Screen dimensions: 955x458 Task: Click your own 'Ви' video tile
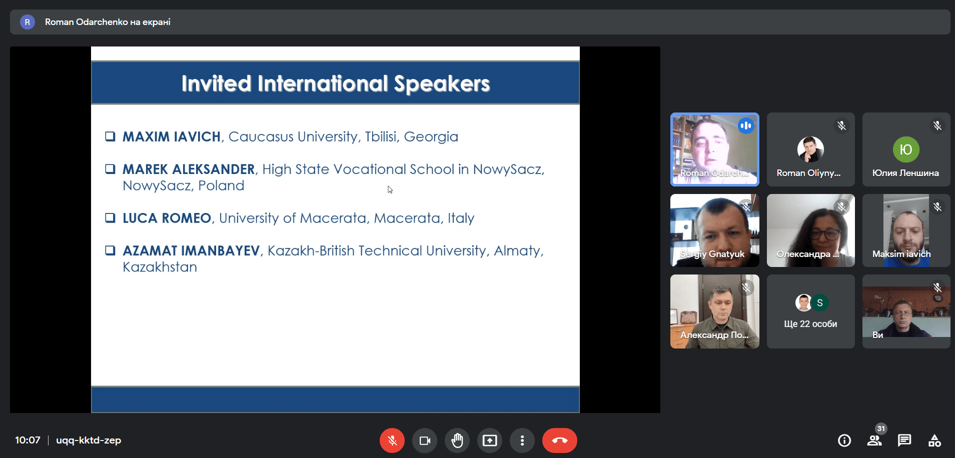point(906,311)
